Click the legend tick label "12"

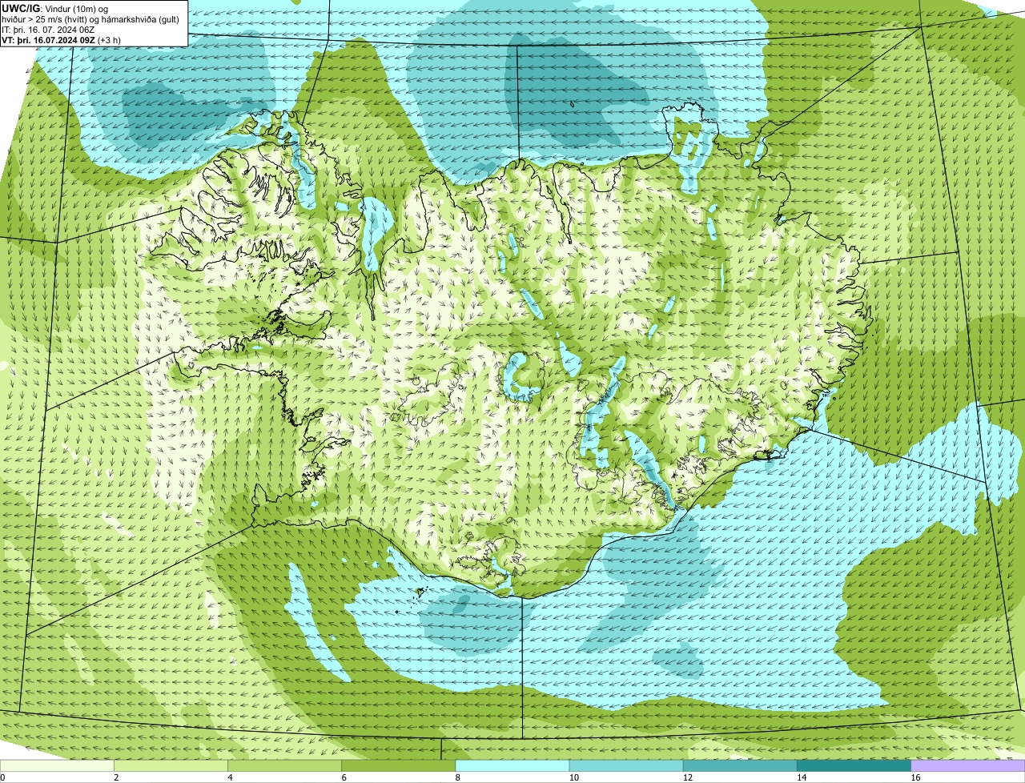[x=687, y=777]
